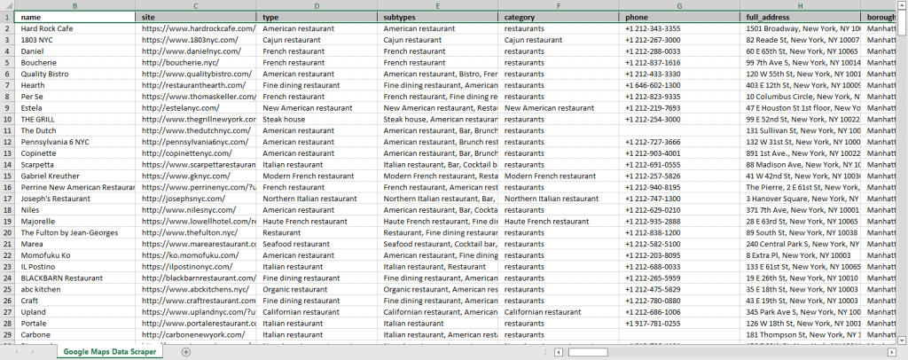The width and height of the screenshot is (908, 360).
Task: Select the "phone" header cell
Action: [679, 17]
